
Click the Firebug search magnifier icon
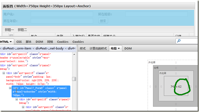point(179,41)
